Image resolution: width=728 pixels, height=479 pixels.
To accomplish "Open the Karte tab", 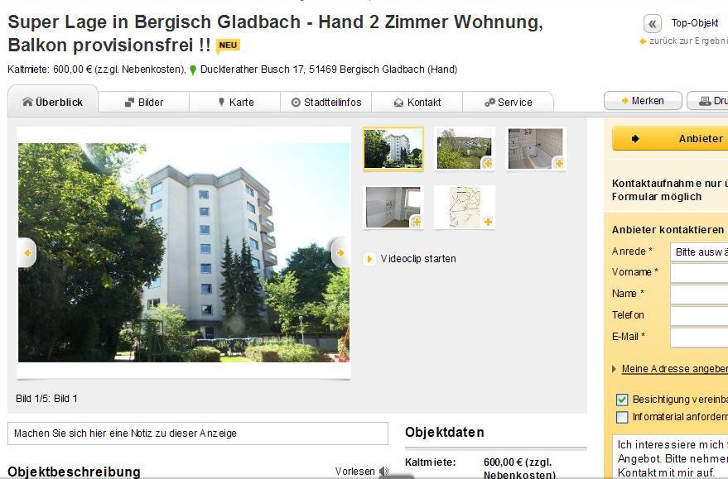I will coord(235,103).
